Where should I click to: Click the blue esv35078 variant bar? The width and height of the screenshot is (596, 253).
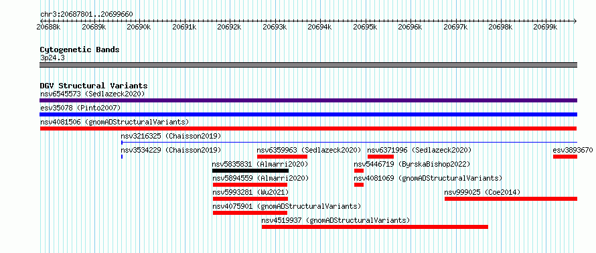pyautogui.click(x=308, y=114)
